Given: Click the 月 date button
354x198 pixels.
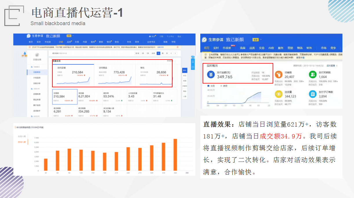Looking at the screenshot, I should tap(166, 53).
